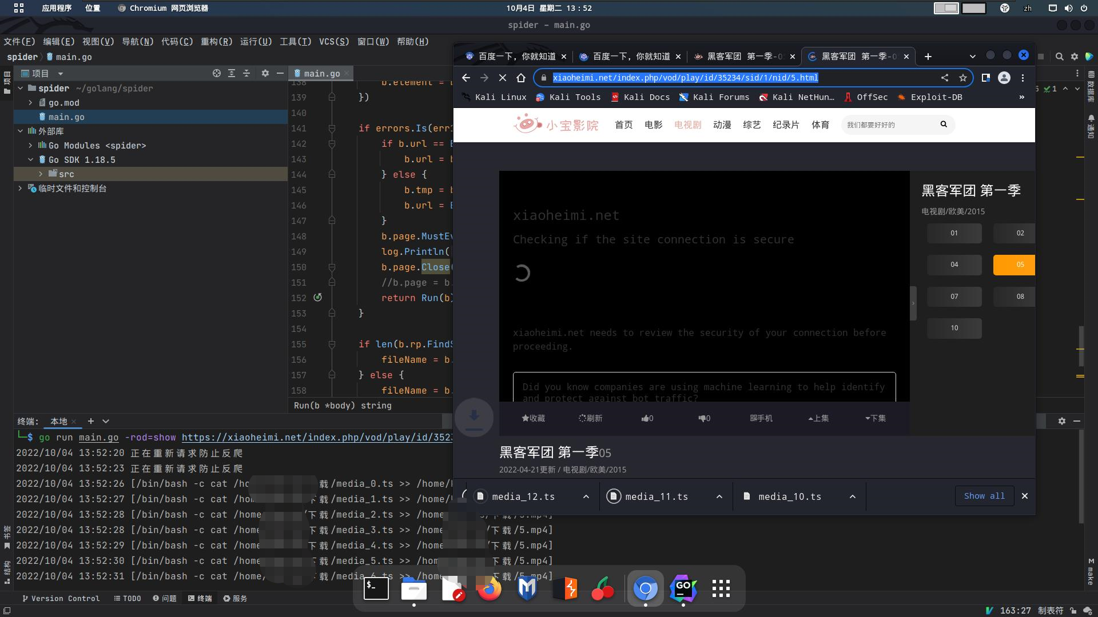Share this page icon in address bar
The height and width of the screenshot is (617, 1098).
945,78
